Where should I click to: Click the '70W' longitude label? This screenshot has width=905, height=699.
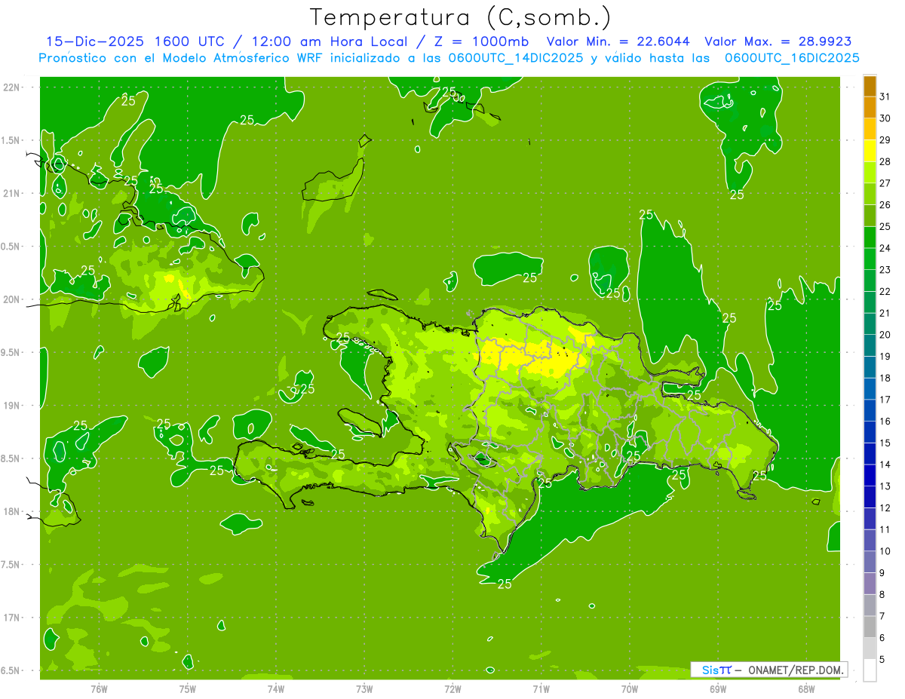coord(630,688)
